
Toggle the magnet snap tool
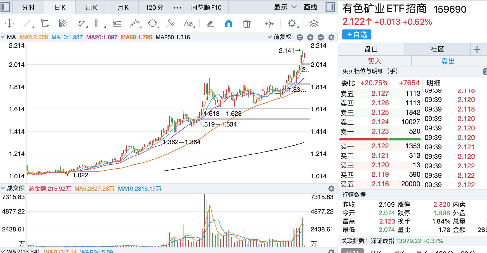(x=229, y=24)
